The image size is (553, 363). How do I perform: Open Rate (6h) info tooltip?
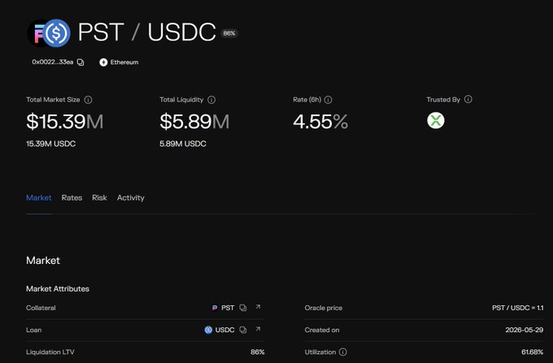[x=328, y=100]
